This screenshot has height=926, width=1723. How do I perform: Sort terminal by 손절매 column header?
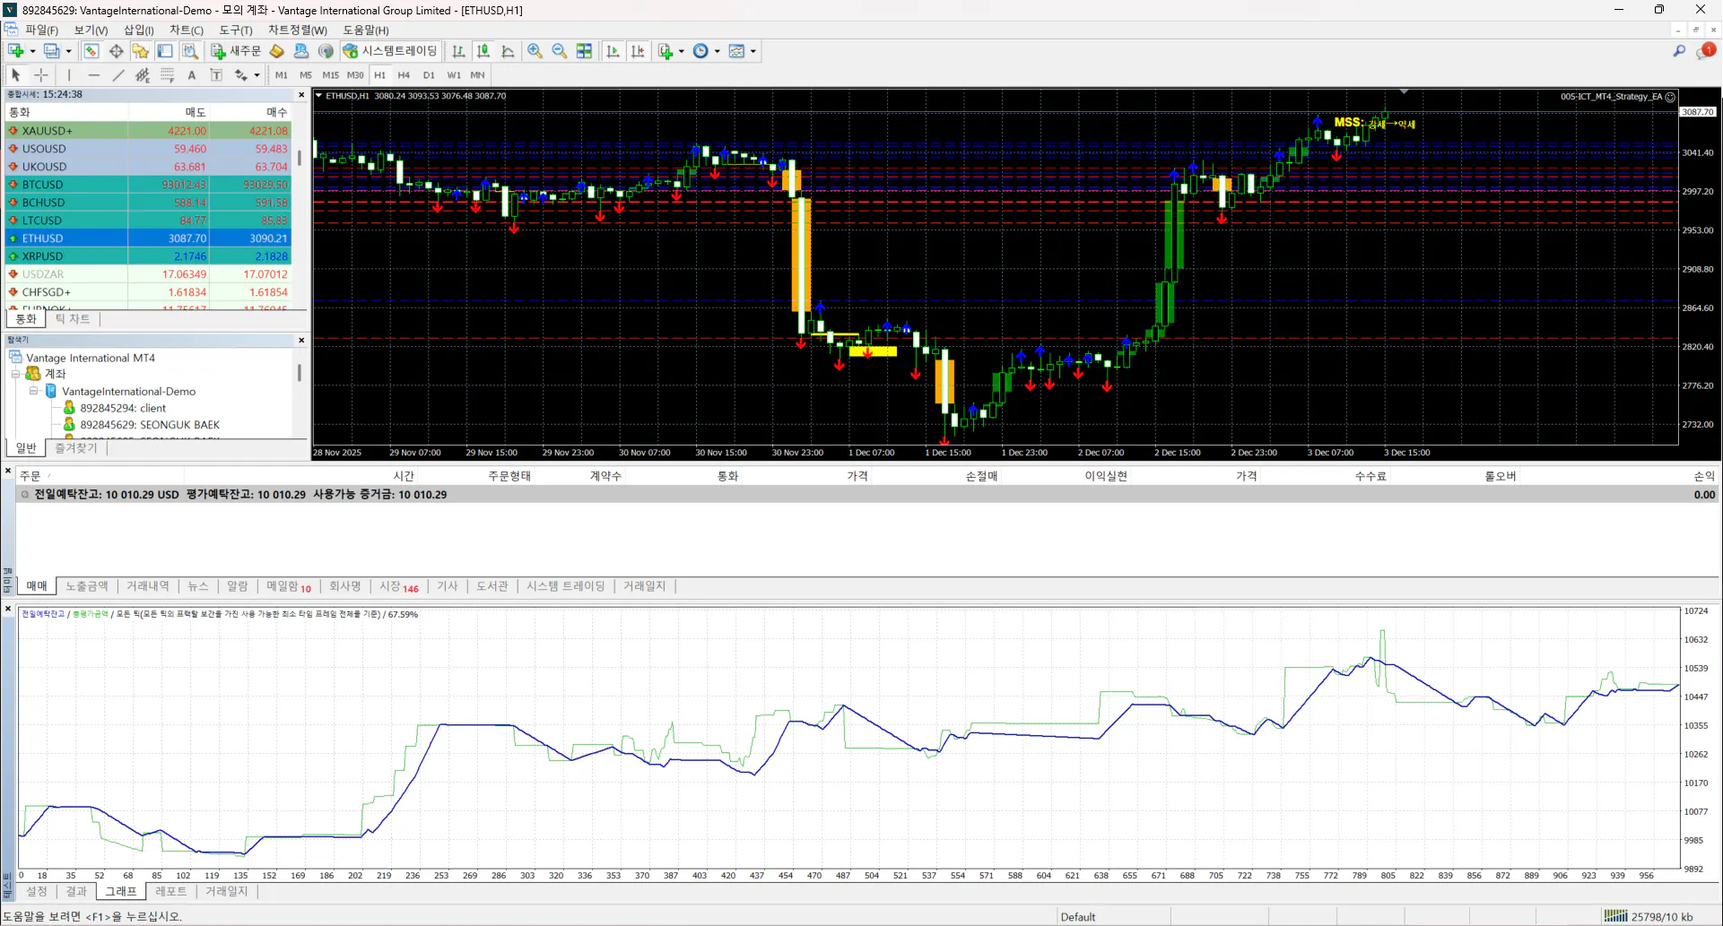tap(981, 476)
